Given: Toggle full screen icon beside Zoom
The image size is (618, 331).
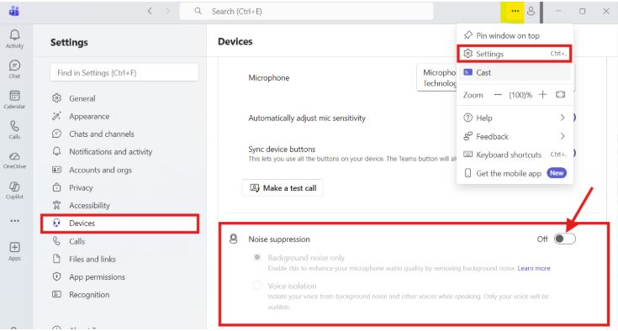Looking at the screenshot, I should coord(560,94).
